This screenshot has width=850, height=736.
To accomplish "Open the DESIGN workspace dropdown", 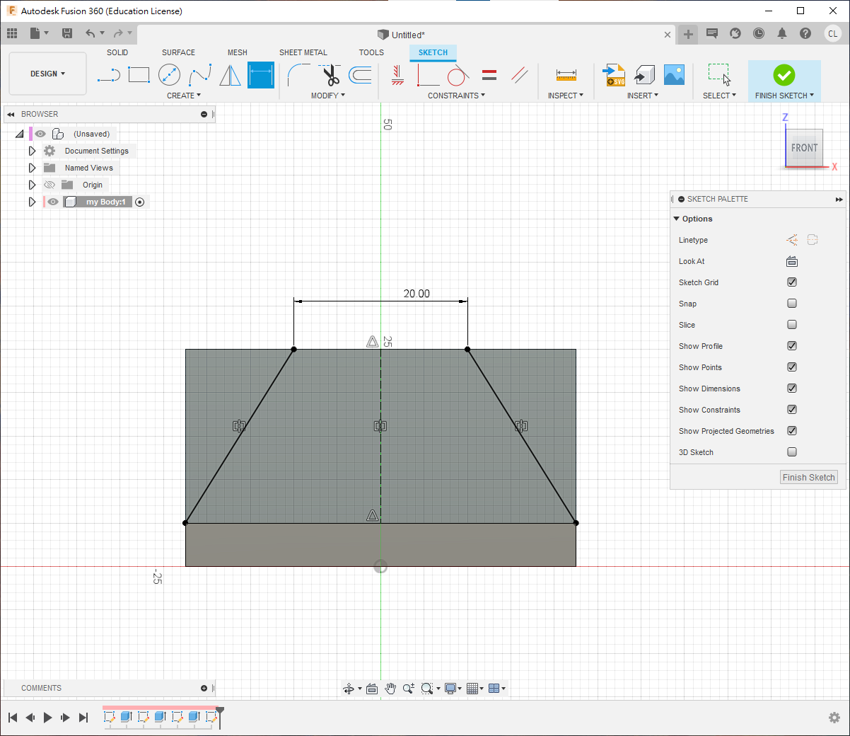I will click(x=47, y=74).
